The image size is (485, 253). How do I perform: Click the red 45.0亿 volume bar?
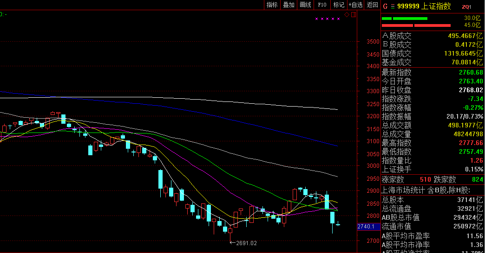(x=416, y=25)
